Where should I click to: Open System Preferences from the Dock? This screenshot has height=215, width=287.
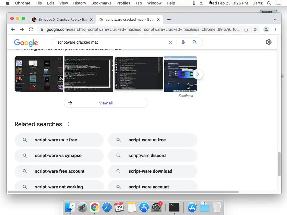(156, 207)
